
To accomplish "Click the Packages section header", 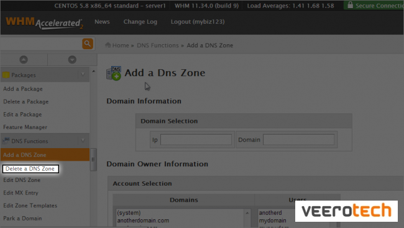I will [x=45, y=75].
